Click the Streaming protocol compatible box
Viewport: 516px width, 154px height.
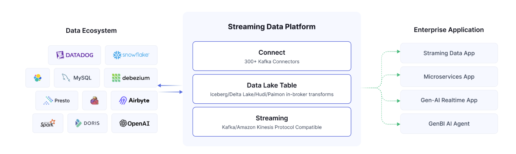tap(272, 122)
